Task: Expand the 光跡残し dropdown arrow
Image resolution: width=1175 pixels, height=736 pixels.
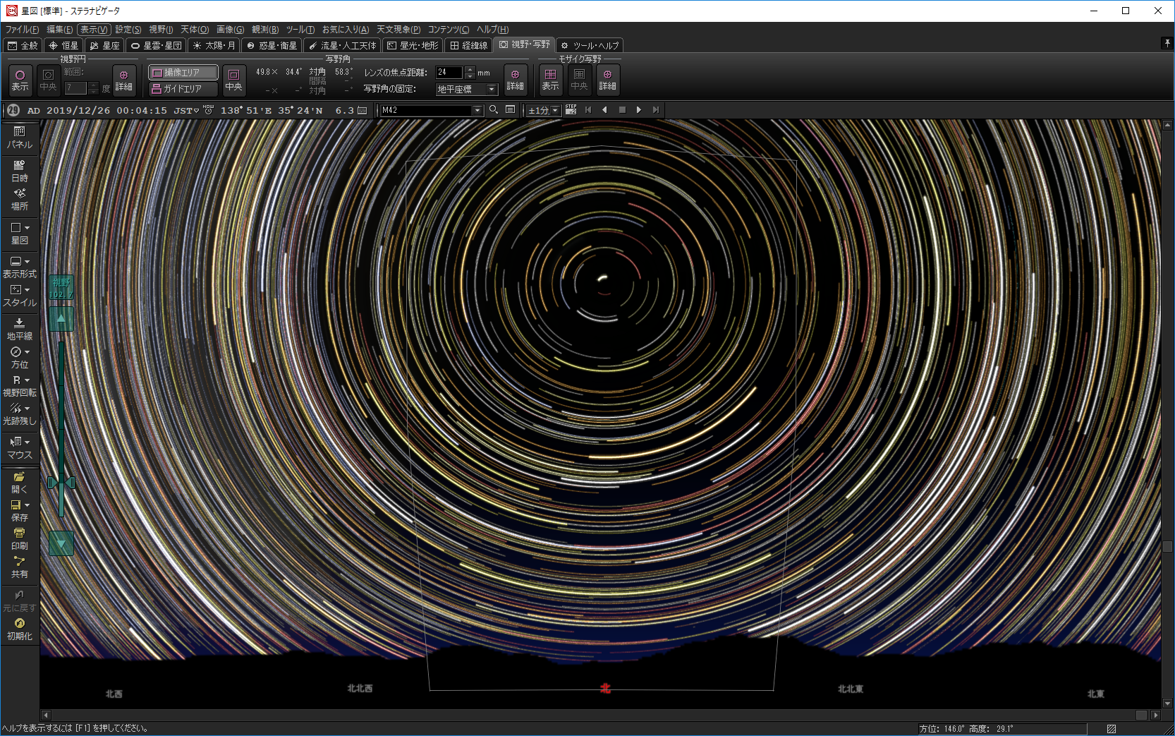Action: pyautogui.click(x=27, y=409)
